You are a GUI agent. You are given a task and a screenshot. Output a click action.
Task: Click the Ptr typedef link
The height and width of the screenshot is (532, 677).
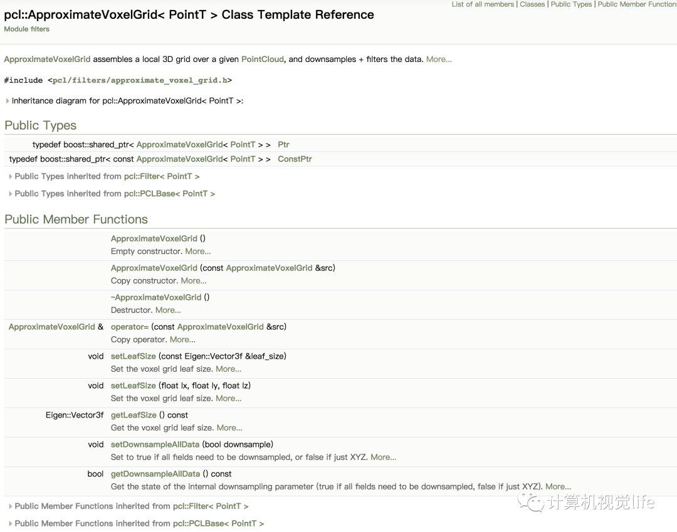(283, 145)
